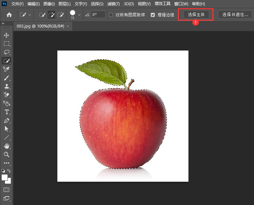Choose the Subtract from Selection mode
Screen dimensions: 254x205
pos(61,15)
